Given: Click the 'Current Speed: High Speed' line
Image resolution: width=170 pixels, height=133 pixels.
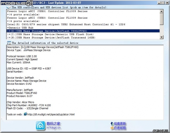Looking at the screenshot, I should tap(22, 59).
